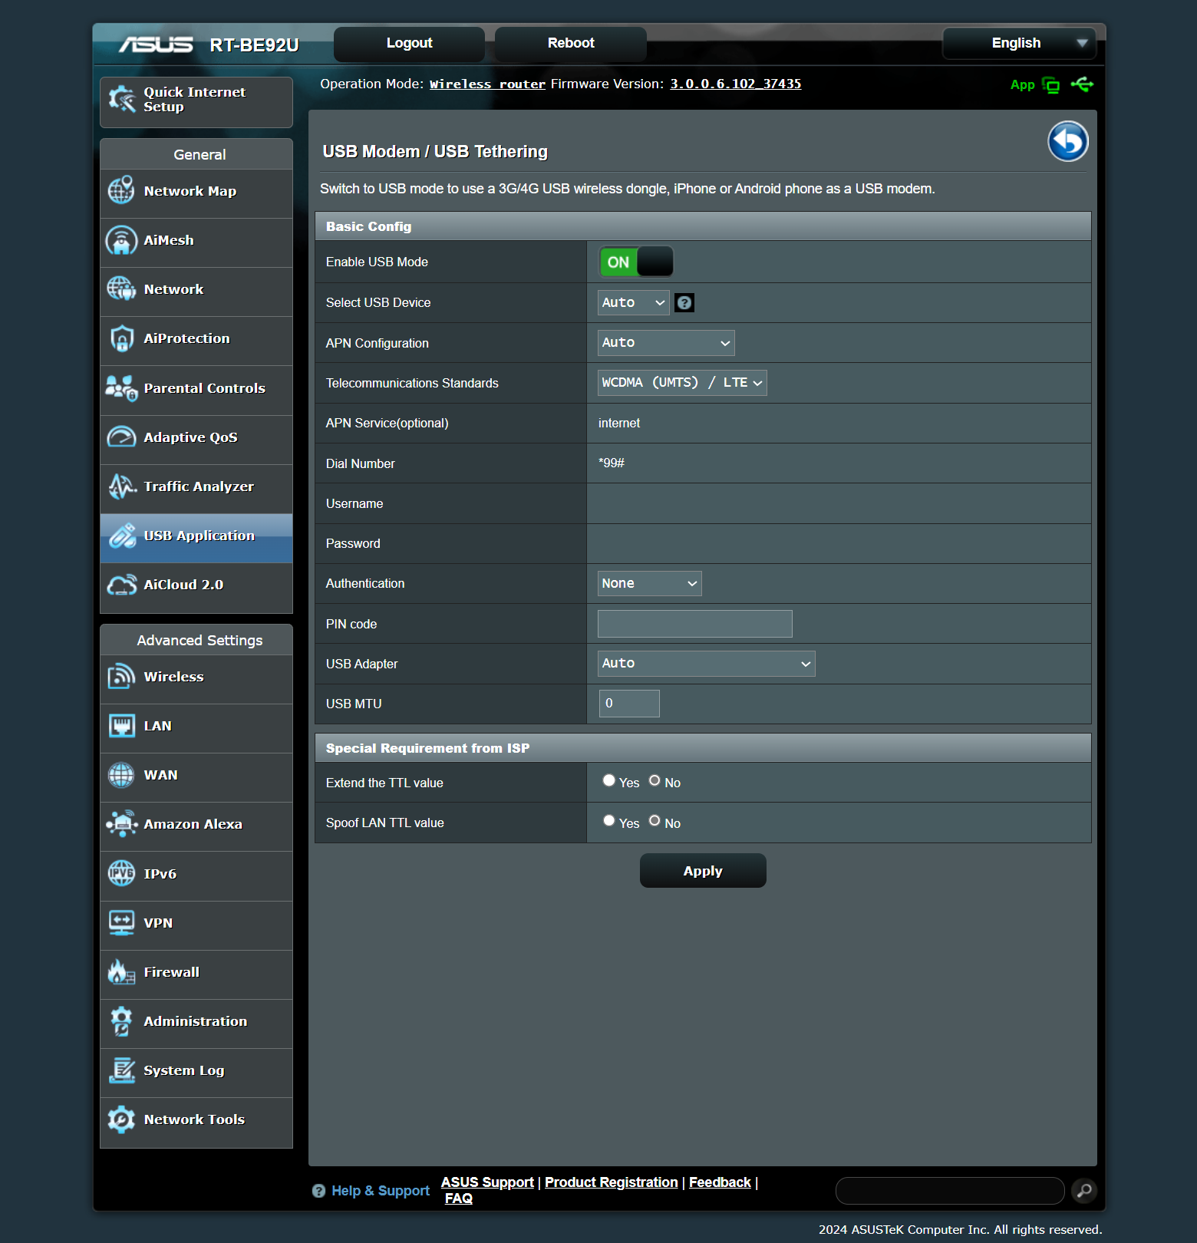
Task: Click the footer search magnifier icon
Action: [1084, 1191]
